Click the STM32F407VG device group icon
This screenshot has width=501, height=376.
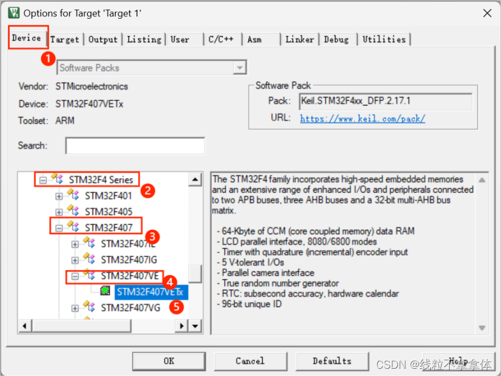tap(89, 307)
